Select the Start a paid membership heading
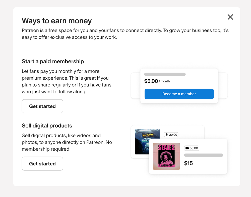Screen dimensions: 251x197 pos(53,61)
